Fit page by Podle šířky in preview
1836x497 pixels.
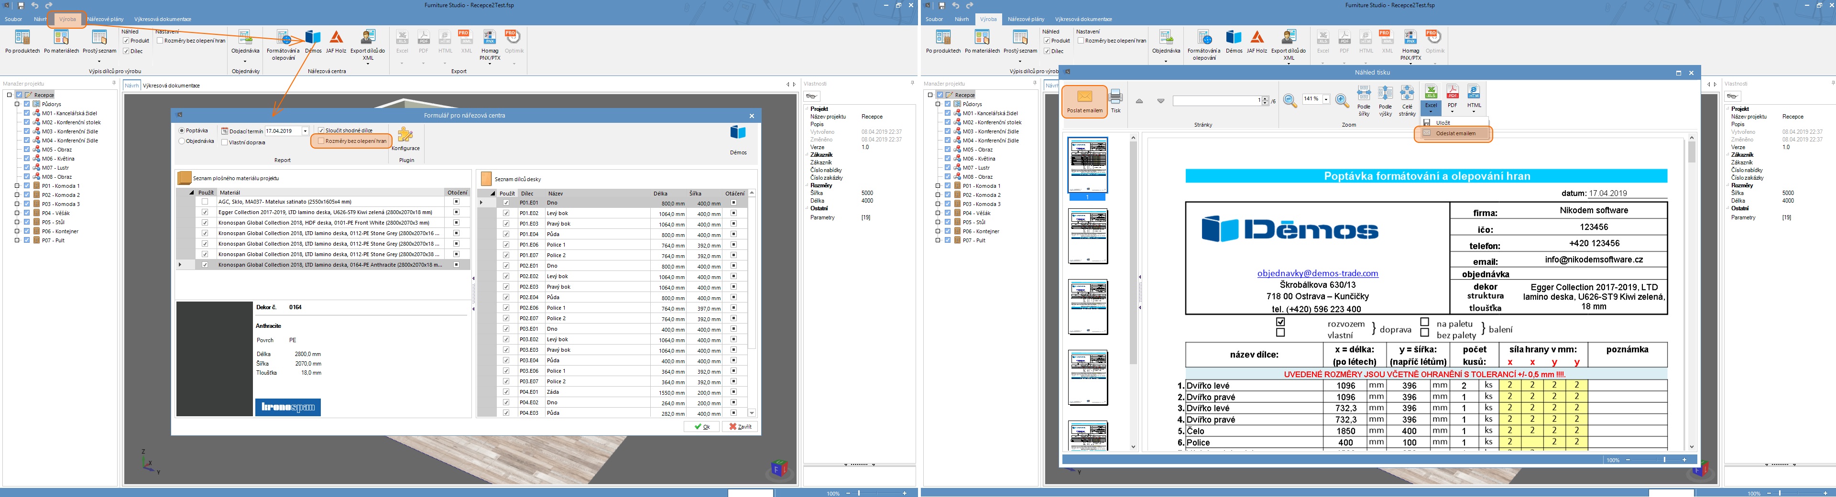pos(1364,101)
